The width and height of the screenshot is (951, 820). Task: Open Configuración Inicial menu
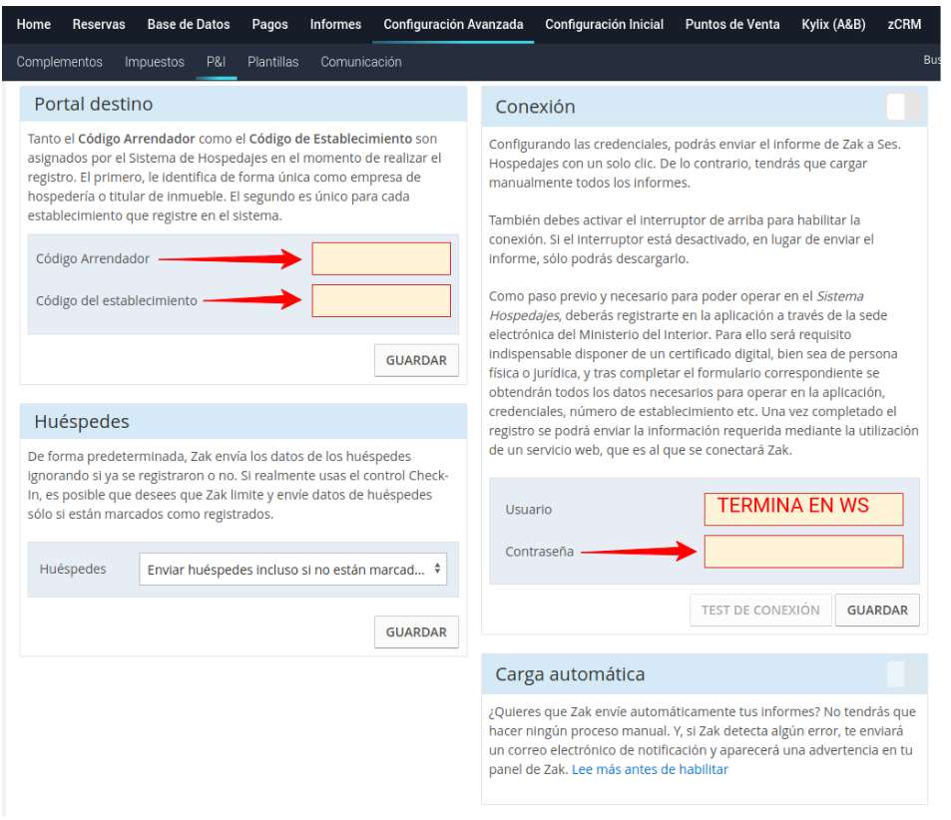[604, 24]
